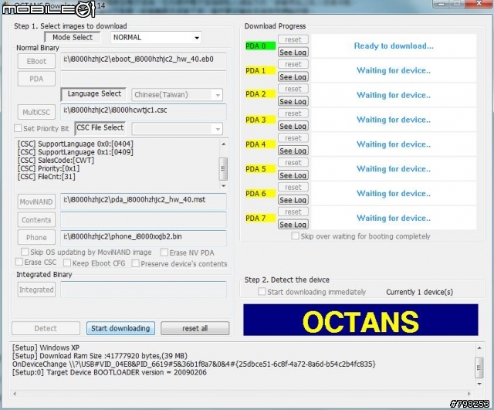Click reset for PDA 0

pyautogui.click(x=293, y=39)
